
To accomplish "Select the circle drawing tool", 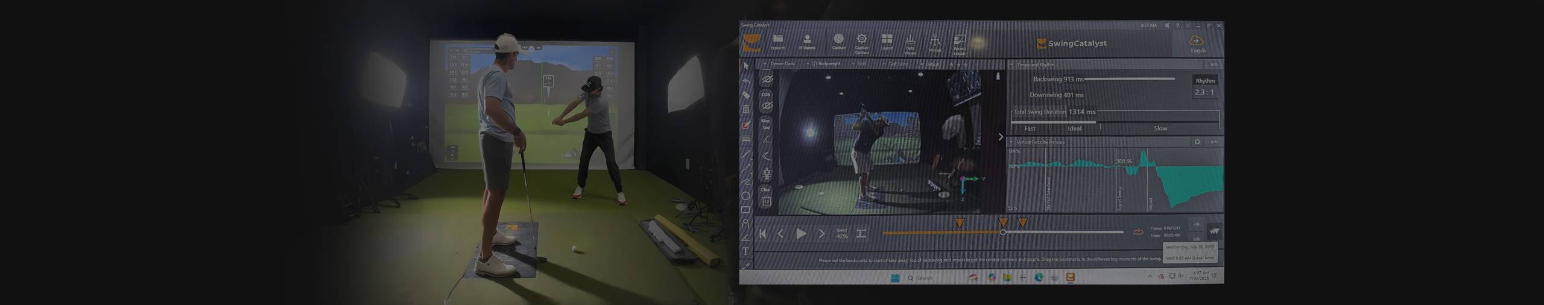I will click(746, 196).
